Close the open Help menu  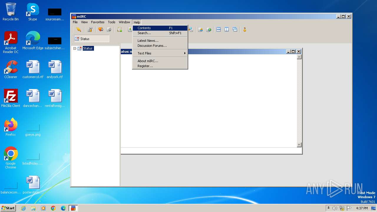(x=137, y=22)
